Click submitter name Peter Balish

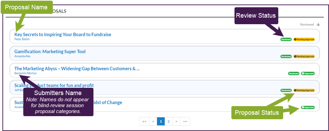pos(22,39)
